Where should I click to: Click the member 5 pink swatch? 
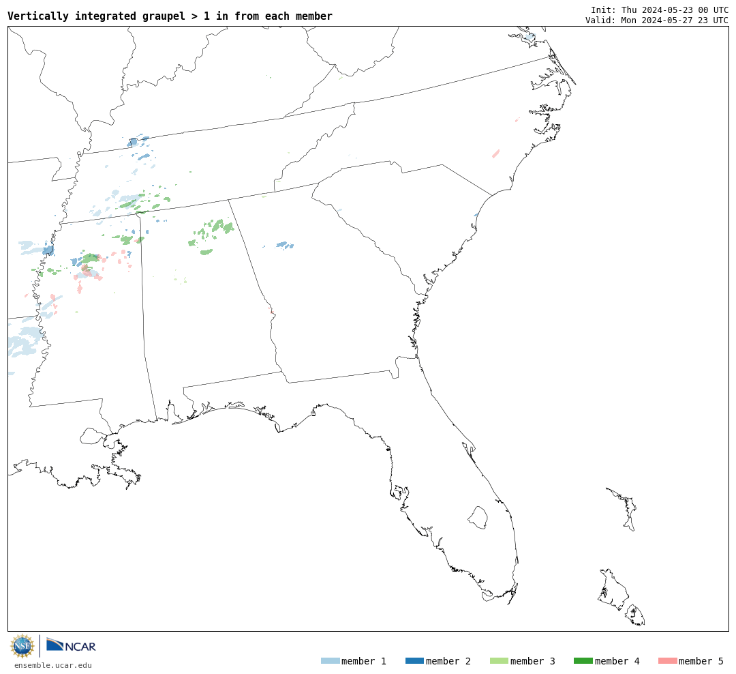(x=667, y=661)
